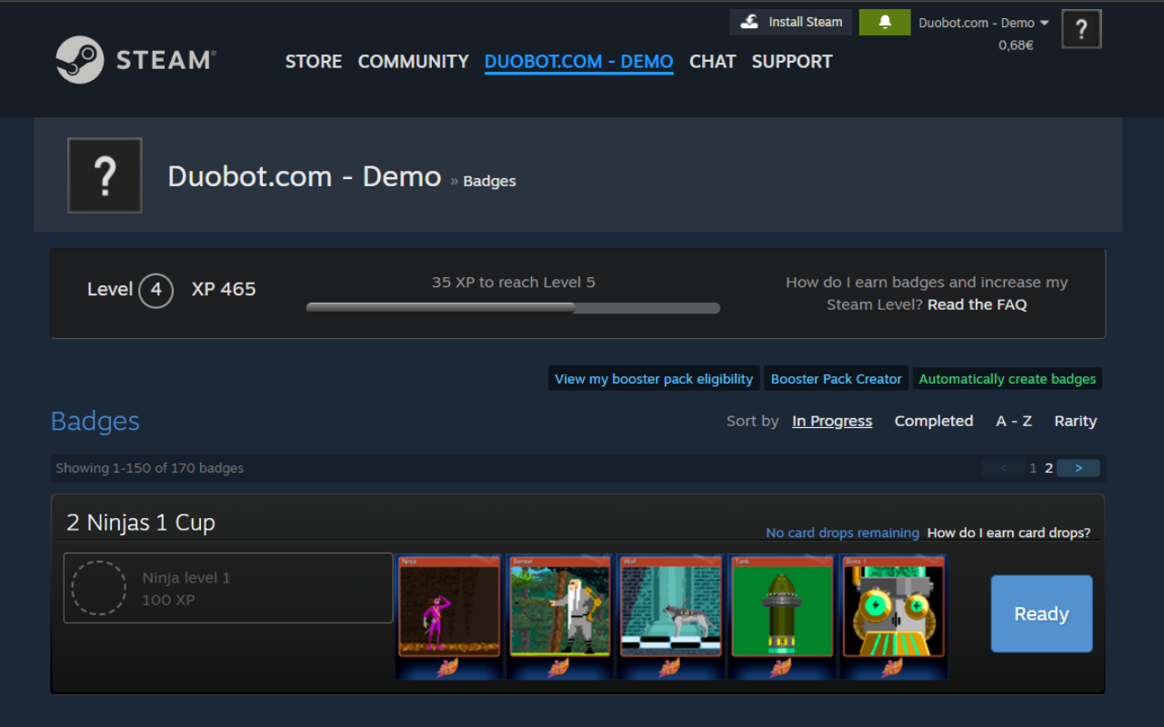Click the Badges section heading
This screenshot has height=727, width=1164.
pos(95,421)
